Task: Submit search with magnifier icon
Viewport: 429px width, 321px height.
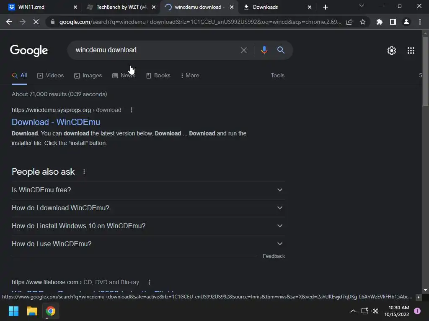Action: tap(281, 50)
